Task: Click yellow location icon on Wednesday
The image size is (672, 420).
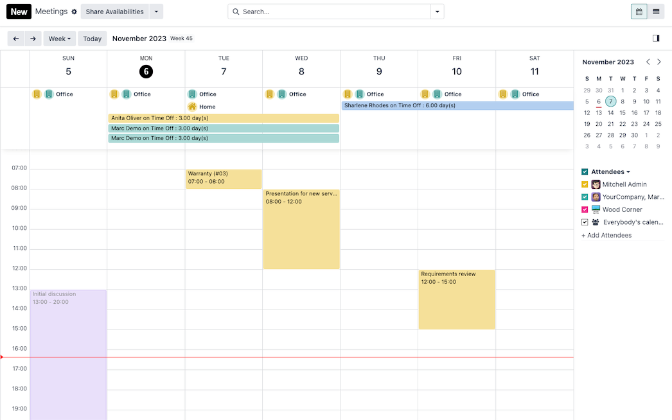Action: 270,94
